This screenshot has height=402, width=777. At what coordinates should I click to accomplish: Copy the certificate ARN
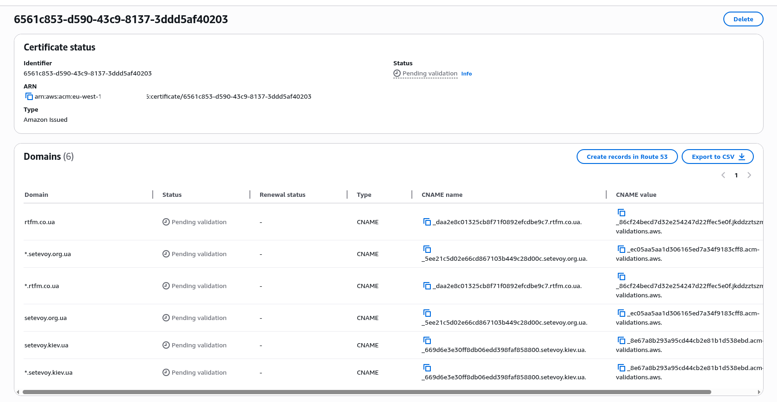point(29,96)
